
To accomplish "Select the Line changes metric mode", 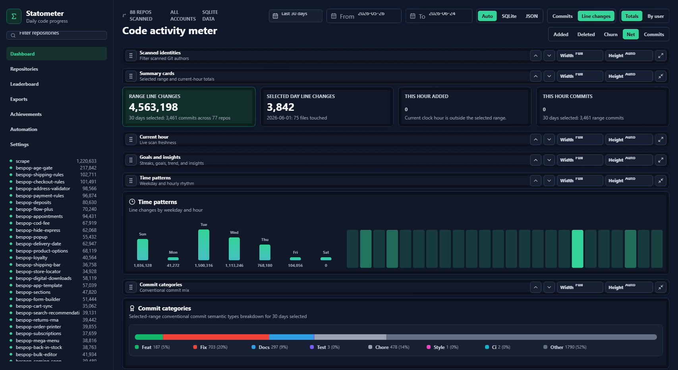I will 596,16.
